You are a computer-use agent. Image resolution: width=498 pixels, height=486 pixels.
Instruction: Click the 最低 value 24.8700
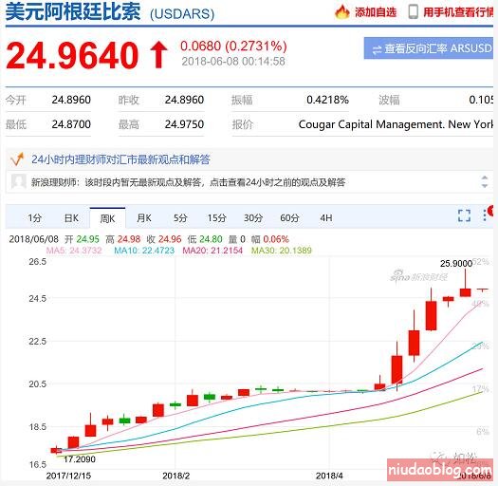click(71, 124)
